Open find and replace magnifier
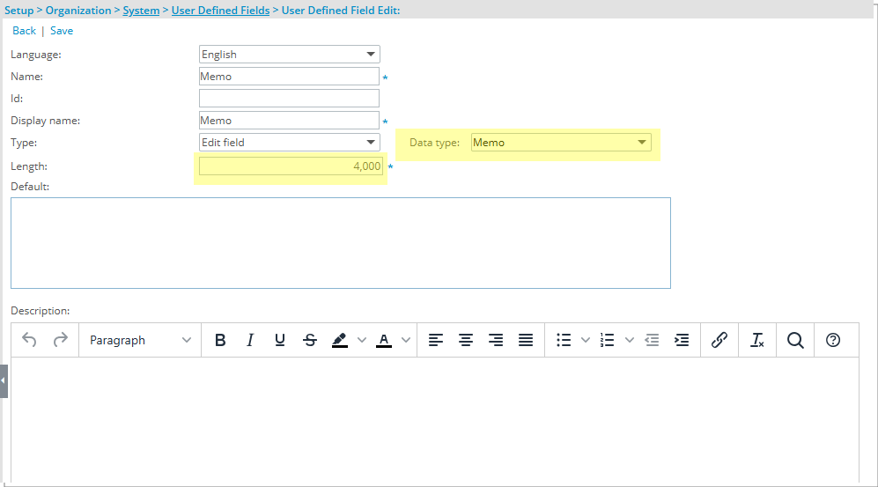Screen dimensions: 878x487 coord(795,340)
